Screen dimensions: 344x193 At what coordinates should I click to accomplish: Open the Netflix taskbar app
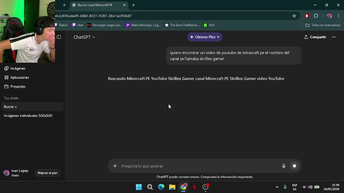tap(194, 187)
